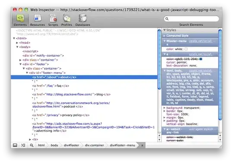Select the div#footer breadcrumb
Viewport: 233px width, 163px height.
[72, 145]
